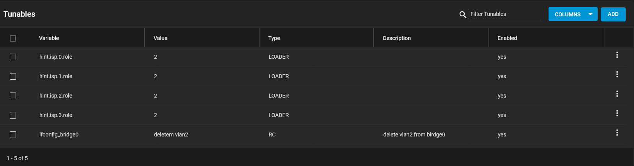
Task: Check the box for hint.isp.1.role
Action: click(x=13, y=77)
